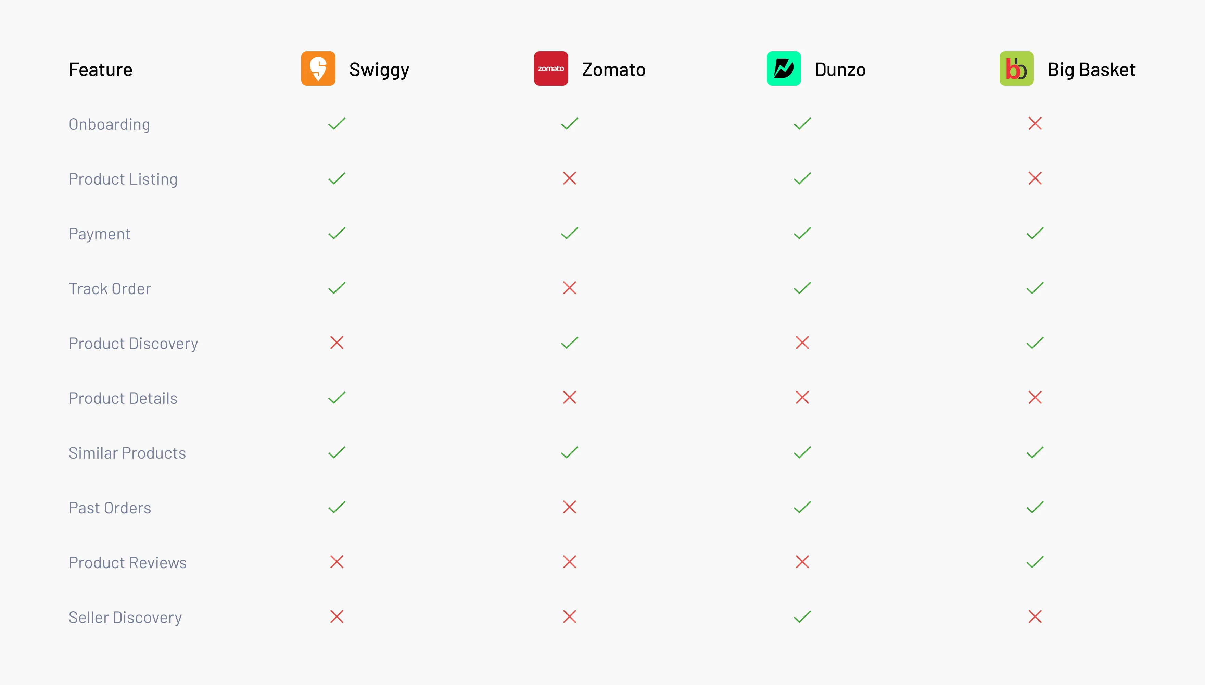Click the Track Order row label
1205x685 pixels.
[x=110, y=288]
